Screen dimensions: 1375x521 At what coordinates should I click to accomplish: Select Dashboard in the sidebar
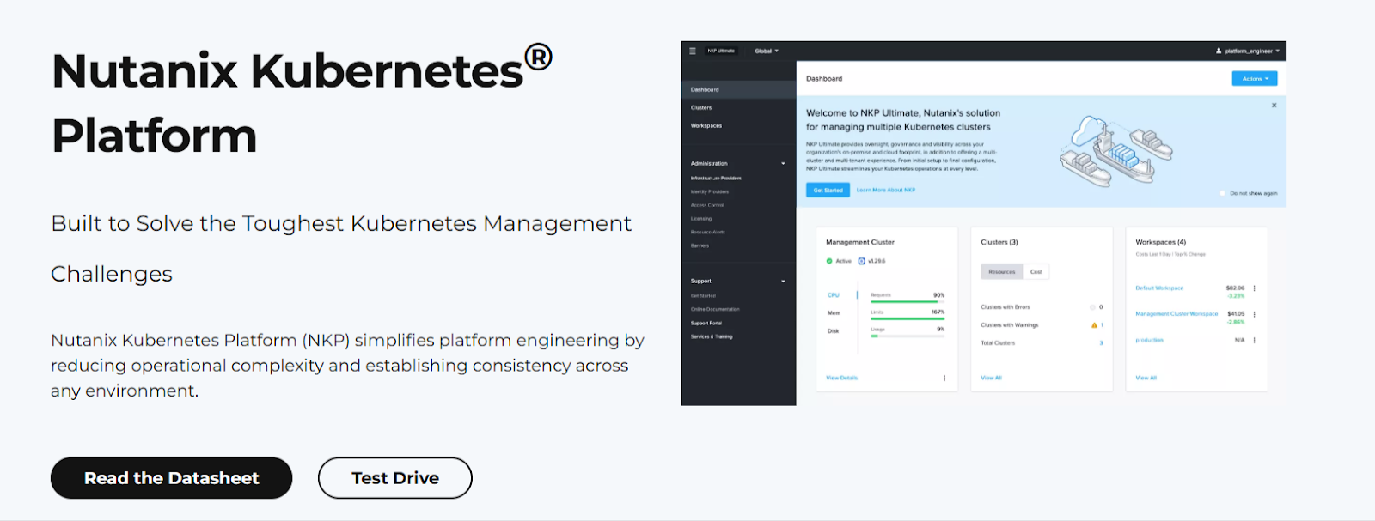click(739, 89)
